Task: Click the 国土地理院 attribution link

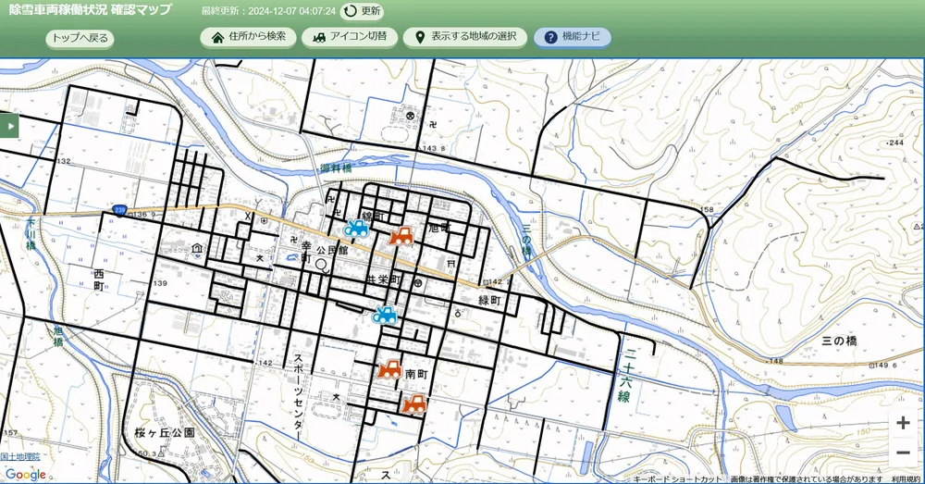Action: point(20,457)
